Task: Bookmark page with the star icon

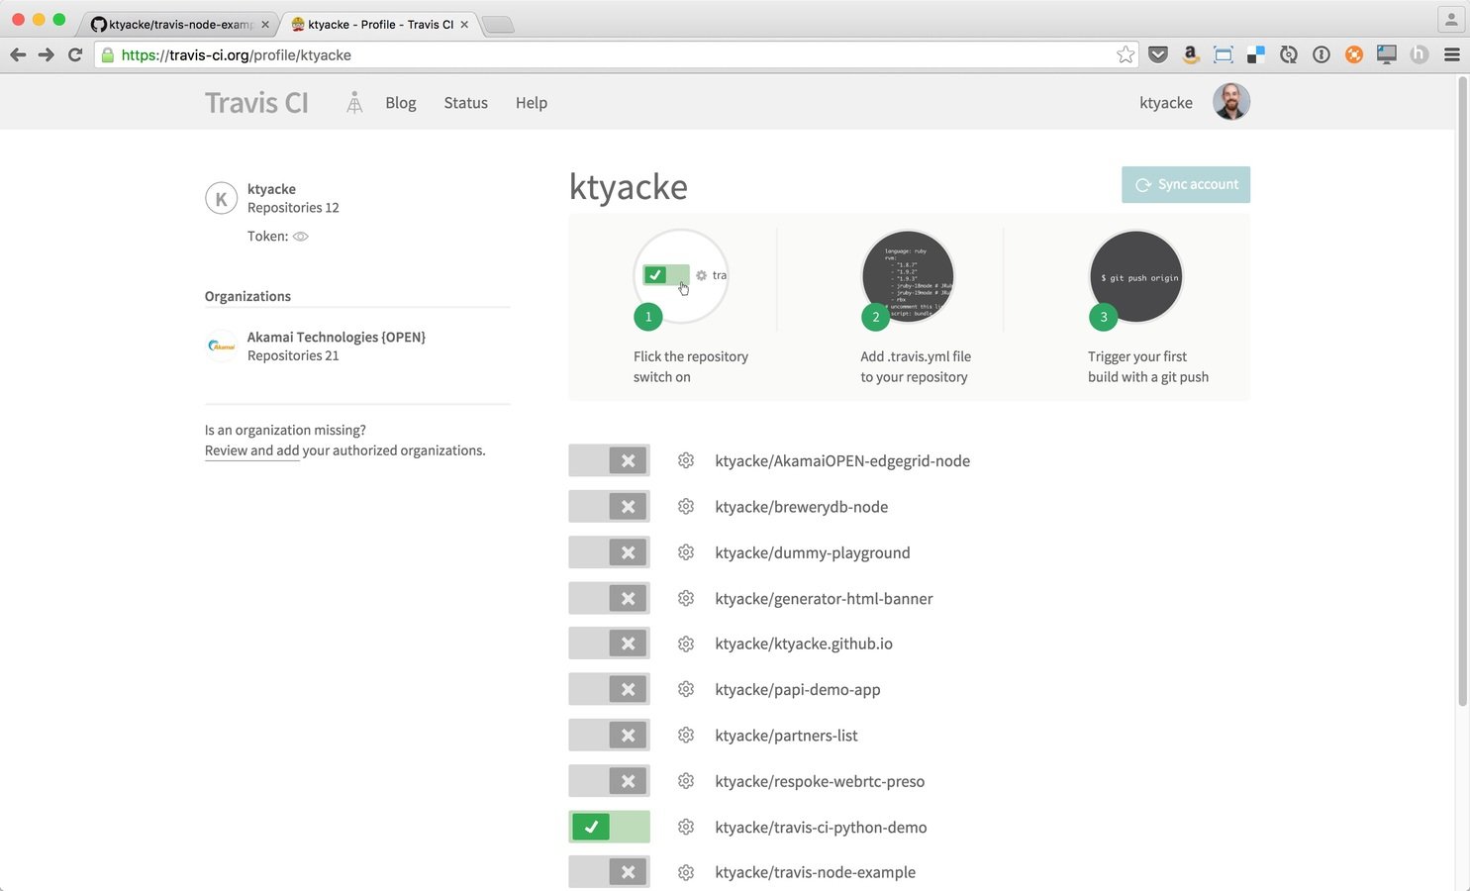Action: (1126, 54)
